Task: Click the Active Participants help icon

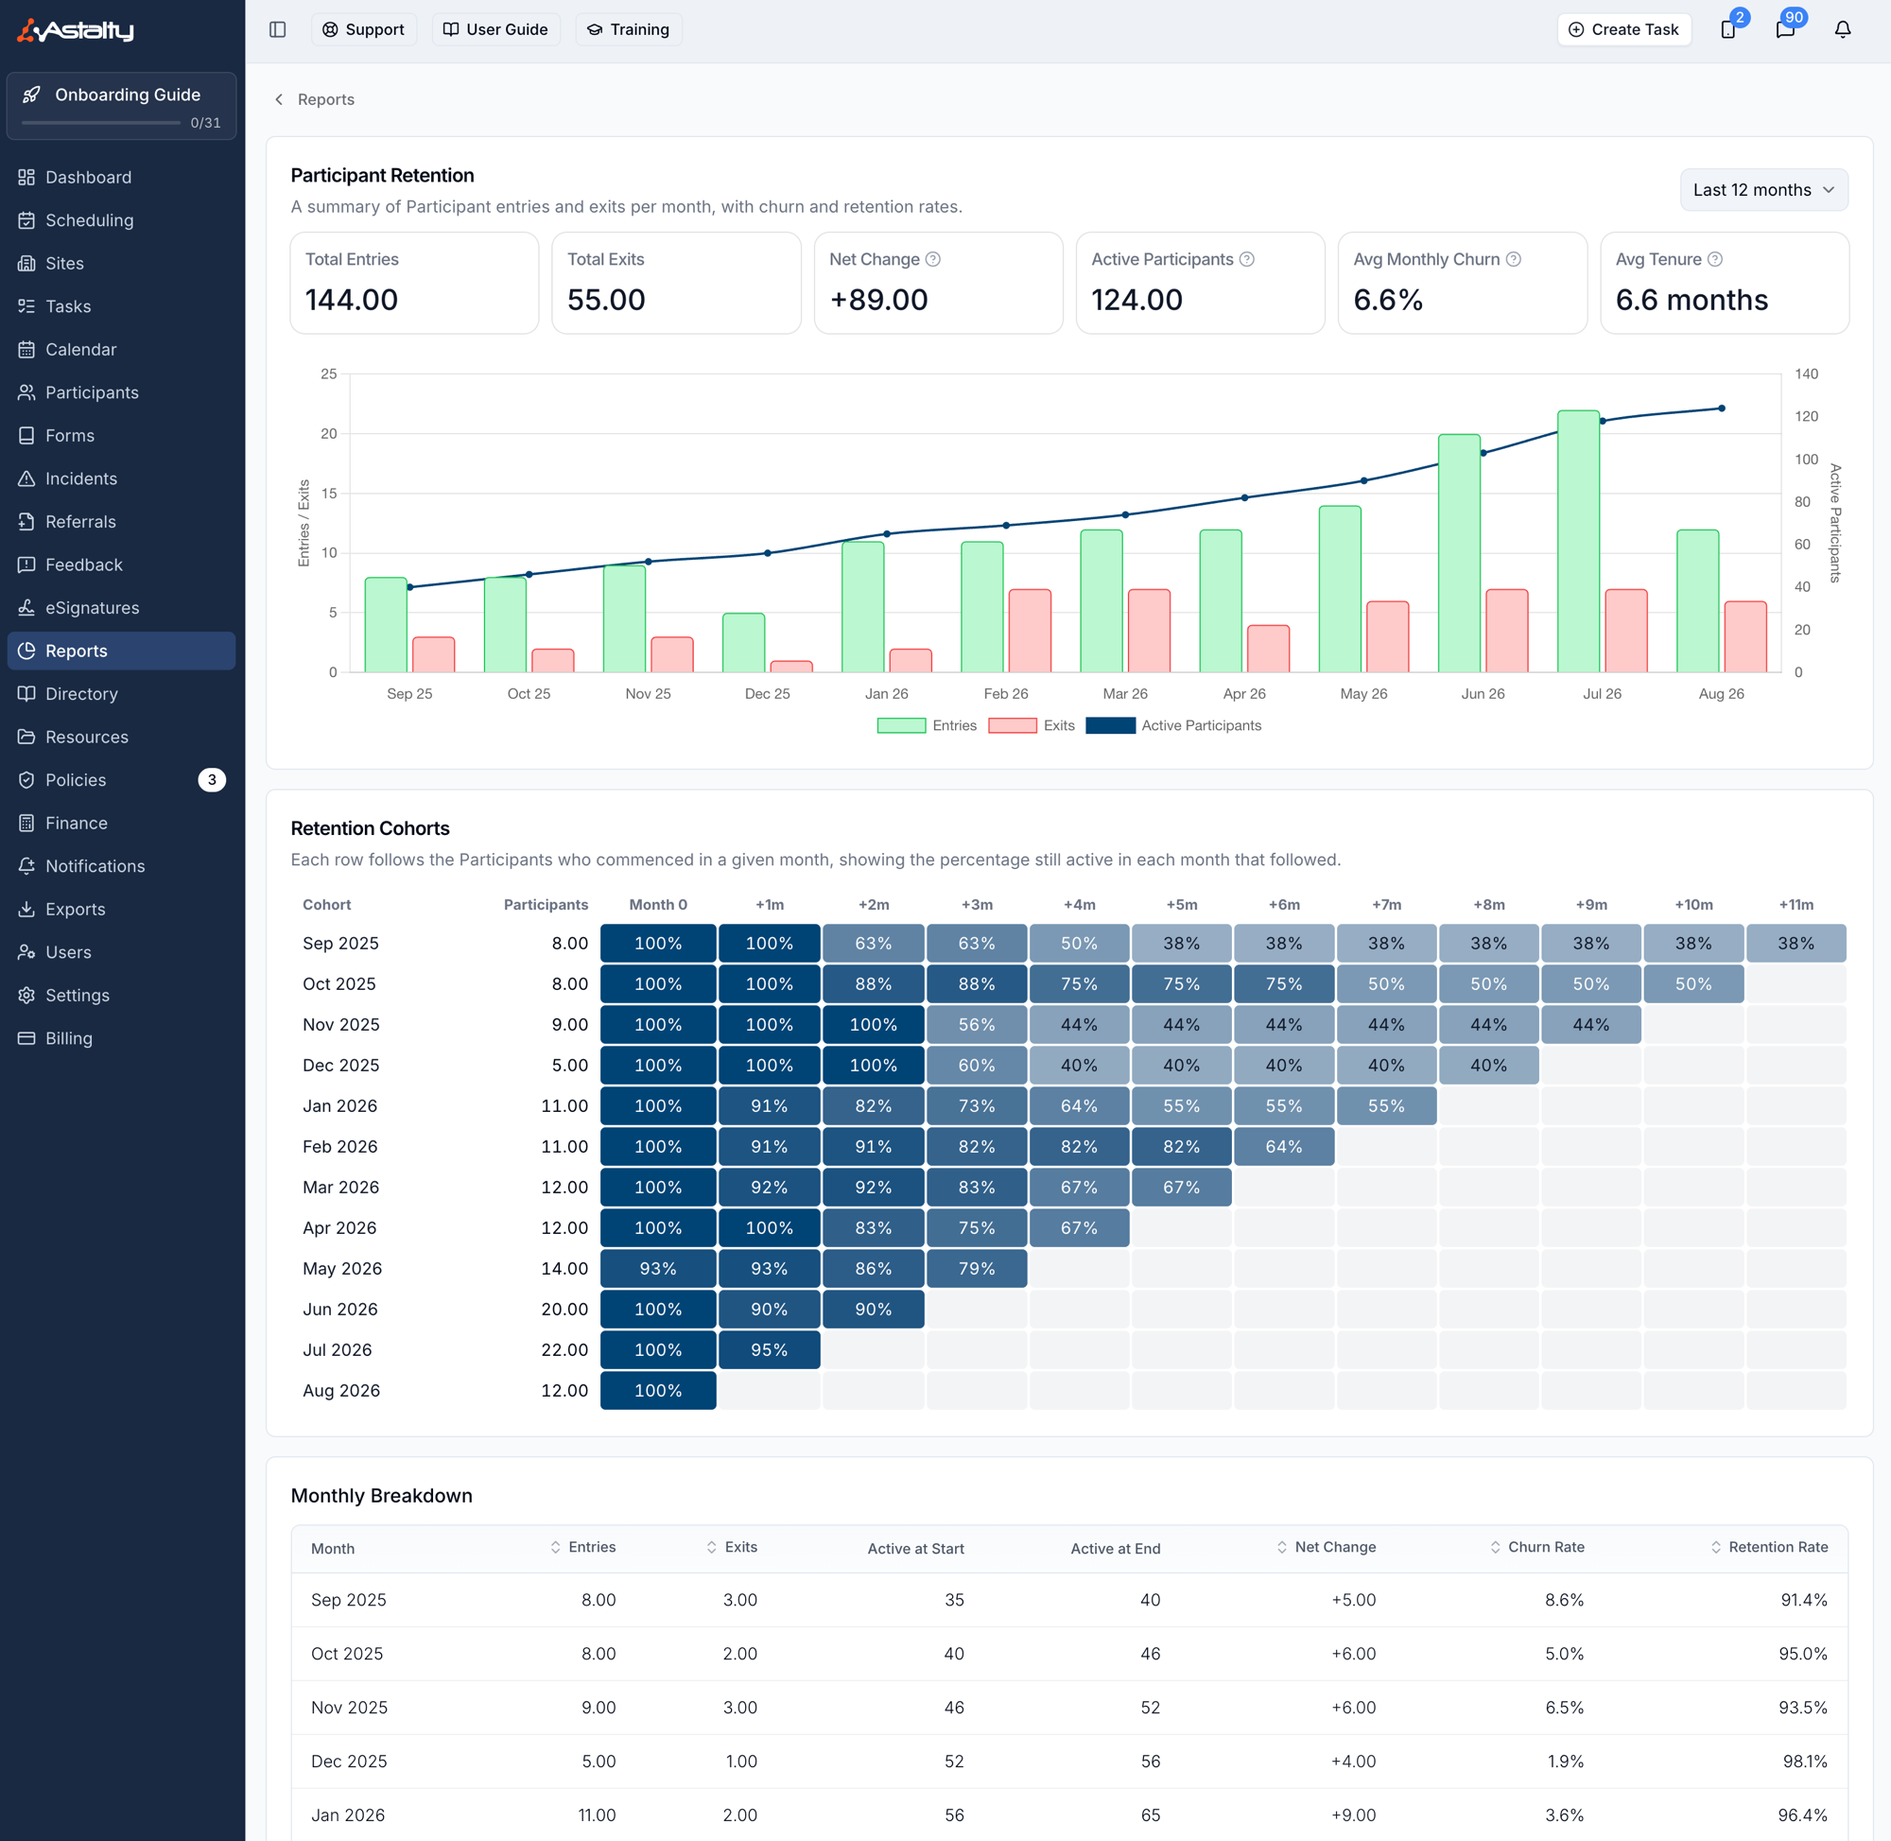Action: click(1247, 259)
